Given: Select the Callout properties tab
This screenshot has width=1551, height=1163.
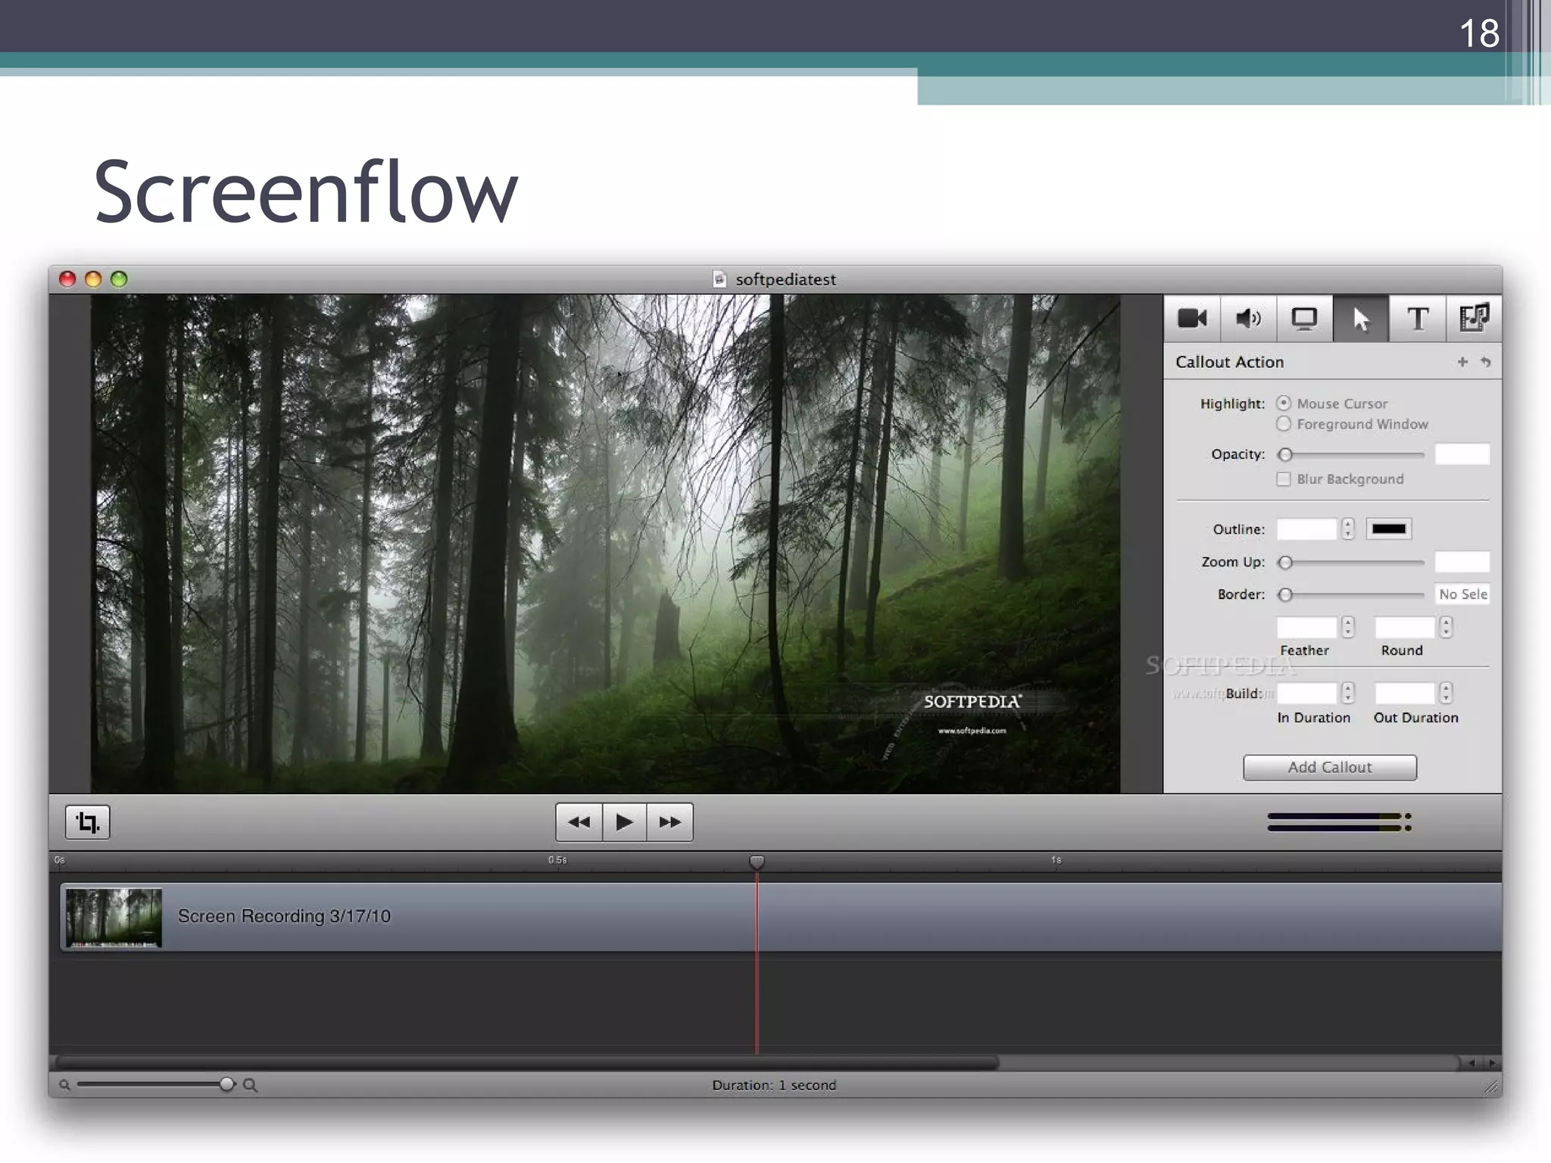Looking at the screenshot, I should pos(1361,319).
